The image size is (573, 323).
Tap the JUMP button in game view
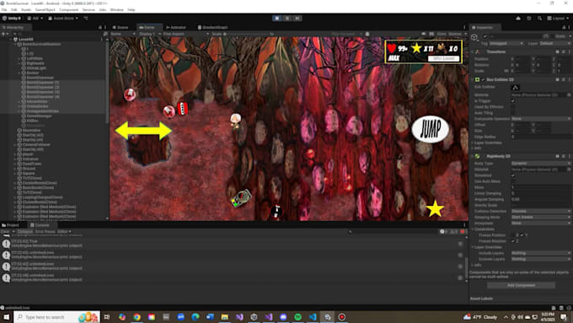point(430,129)
